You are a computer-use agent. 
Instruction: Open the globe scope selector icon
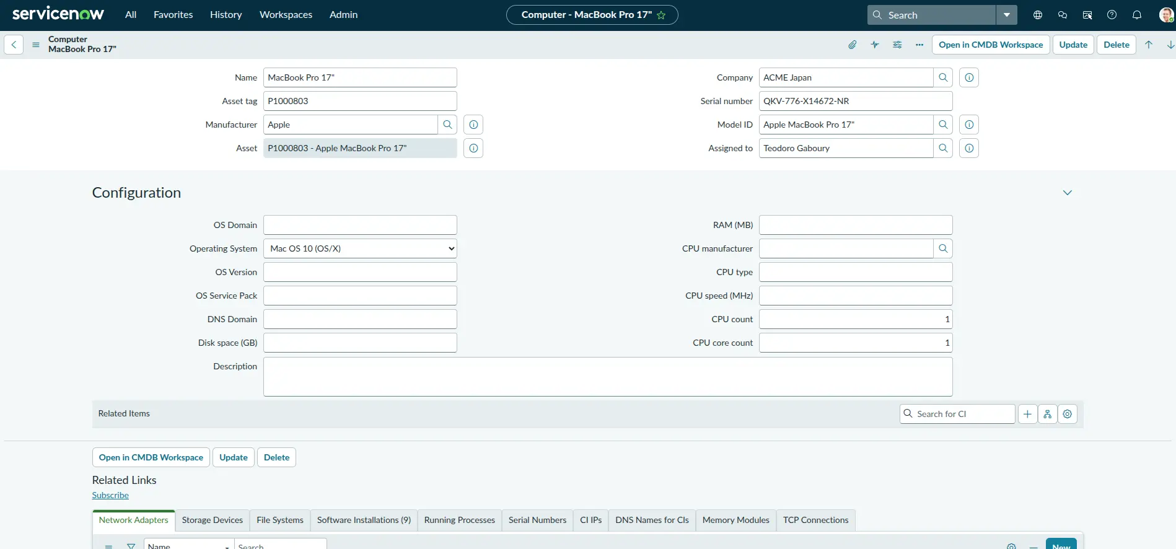pyautogui.click(x=1038, y=15)
